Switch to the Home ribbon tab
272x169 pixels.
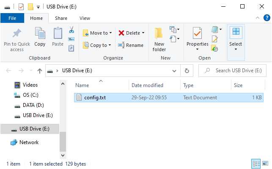coord(36,18)
